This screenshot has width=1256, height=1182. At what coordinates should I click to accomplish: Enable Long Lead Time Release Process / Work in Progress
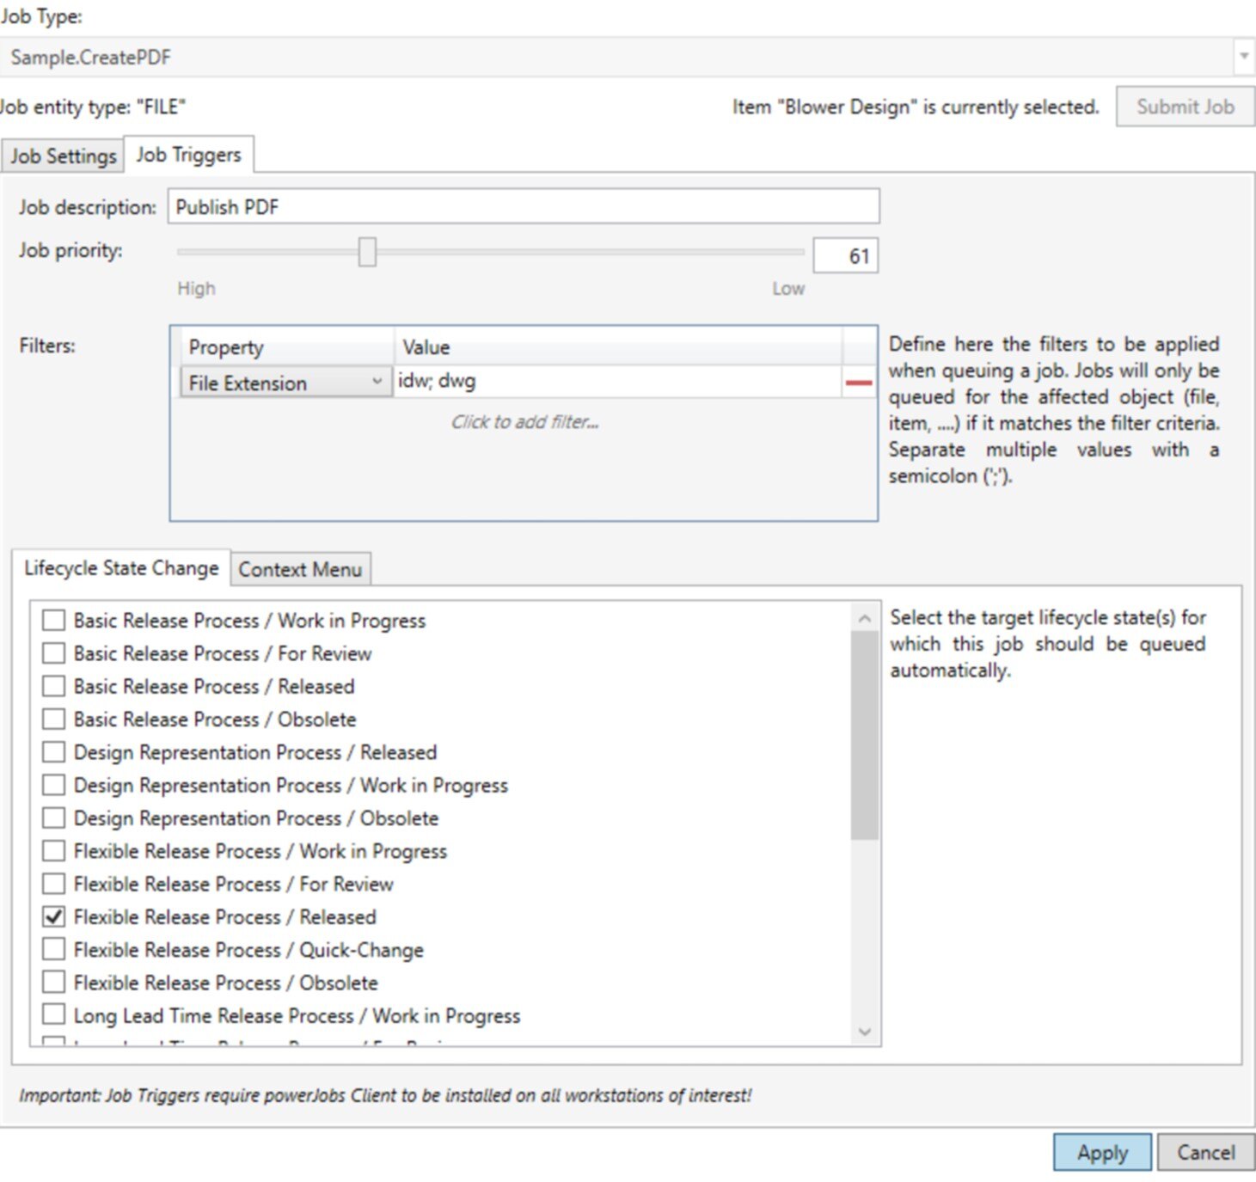tap(54, 1015)
